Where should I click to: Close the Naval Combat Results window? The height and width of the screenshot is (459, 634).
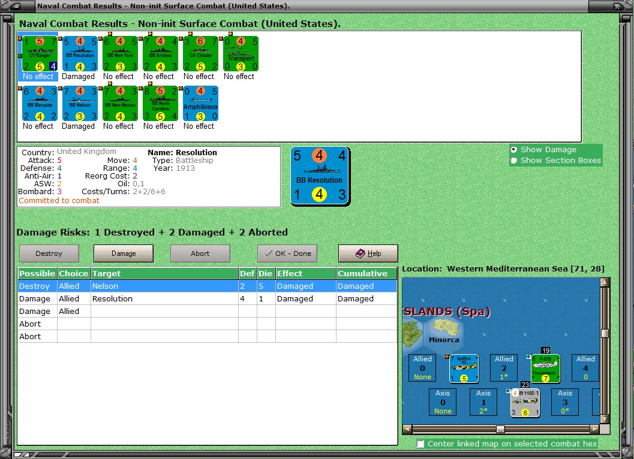pyautogui.click(x=618, y=6)
